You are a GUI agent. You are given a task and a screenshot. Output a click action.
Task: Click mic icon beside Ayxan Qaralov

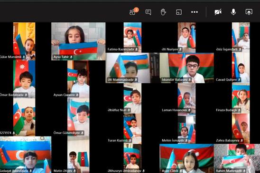(x=77, y=95)
